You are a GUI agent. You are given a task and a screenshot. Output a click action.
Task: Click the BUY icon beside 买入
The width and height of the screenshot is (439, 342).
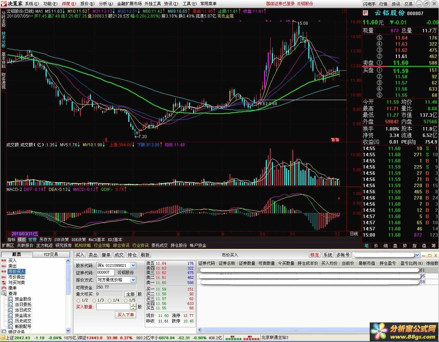point(4,261)
